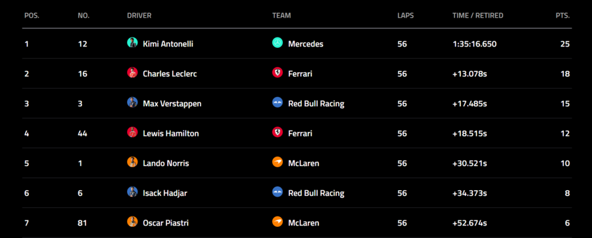Click McLaren logo in Norris's row

pyautogui.click(x=278, y=163)
